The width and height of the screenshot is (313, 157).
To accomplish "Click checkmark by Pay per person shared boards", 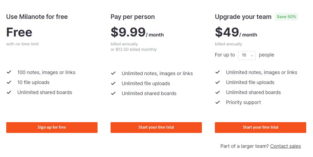I will click(113, 93).
